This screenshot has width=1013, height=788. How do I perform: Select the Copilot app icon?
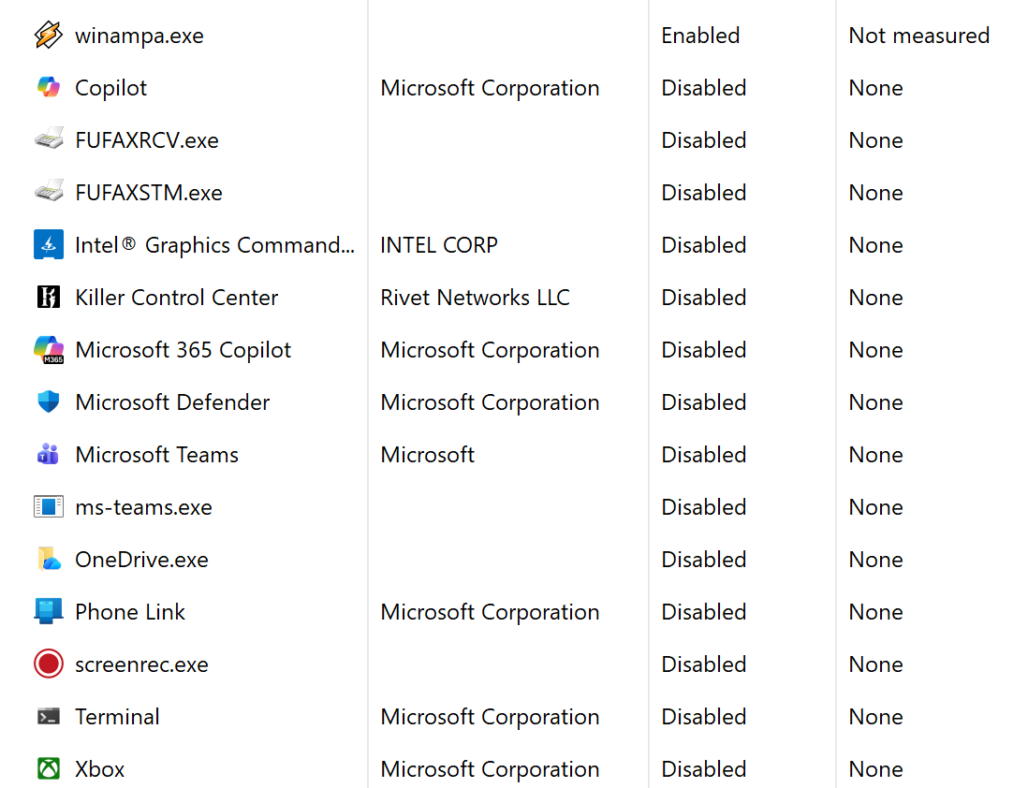coord(48,88)
